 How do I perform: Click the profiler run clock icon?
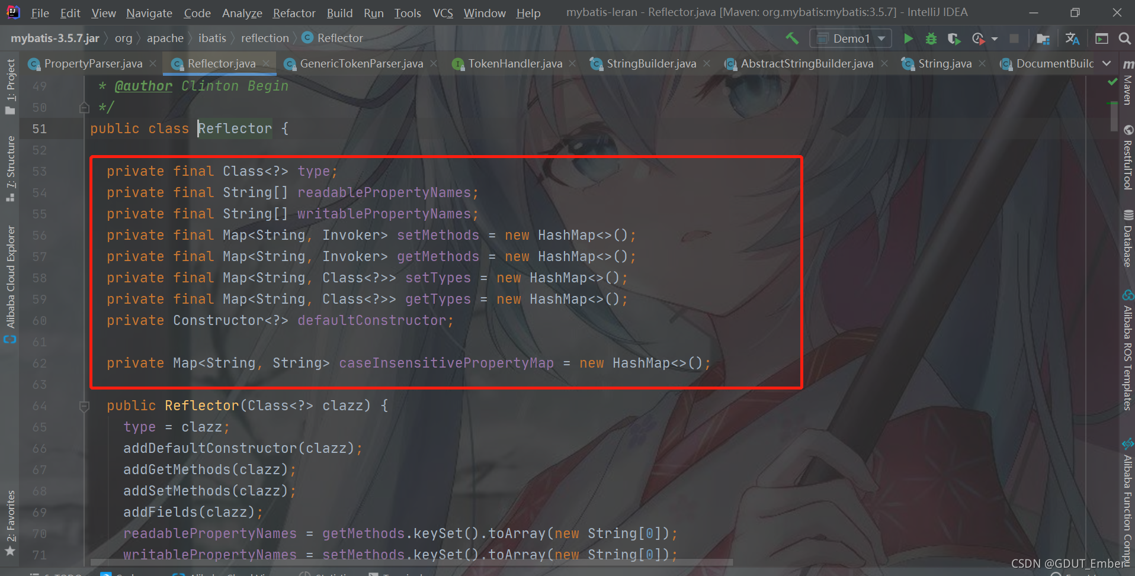point(978,38)
